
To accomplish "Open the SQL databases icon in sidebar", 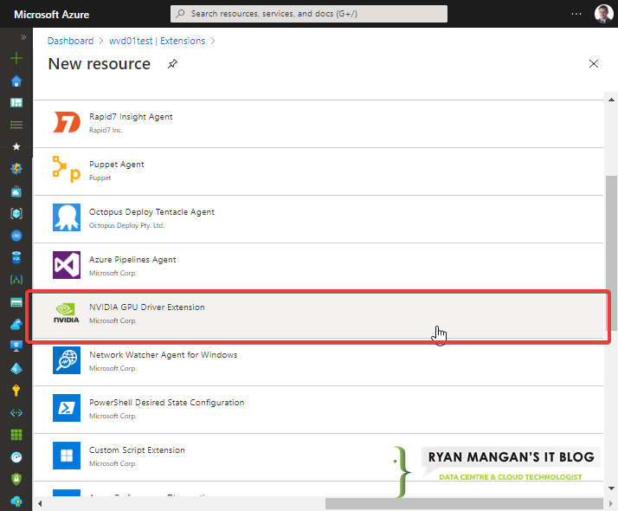I will click(x=16, y=257).
